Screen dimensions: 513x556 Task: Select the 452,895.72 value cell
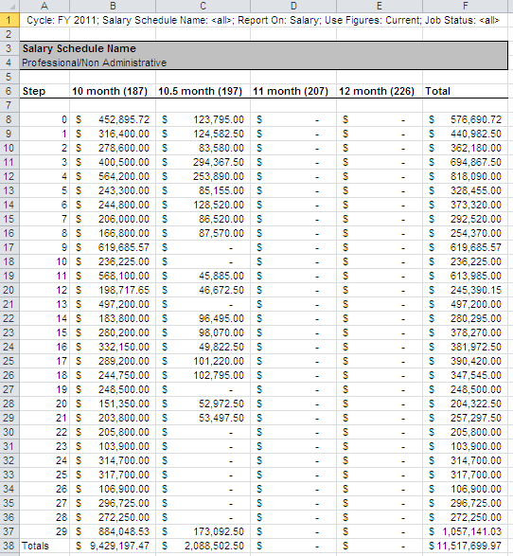click(113, 119)
